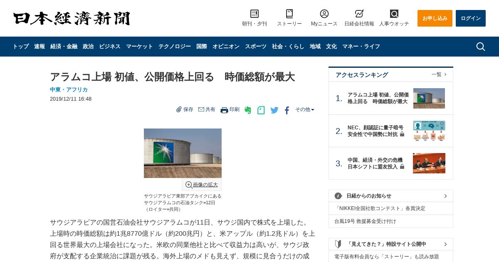Click the article headline アラムコ上場 初値
This screenshot has width=499, height=262.
172,77
